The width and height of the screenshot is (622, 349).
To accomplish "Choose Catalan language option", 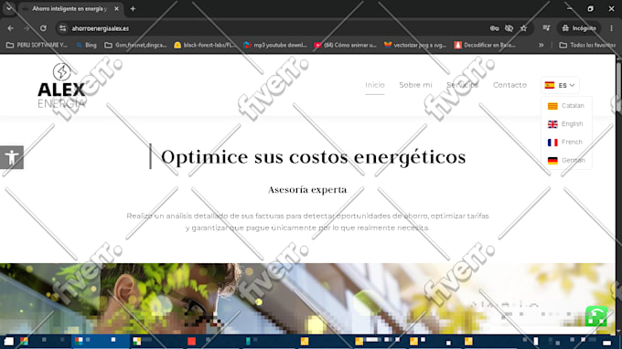I will (x=566, y=106).
